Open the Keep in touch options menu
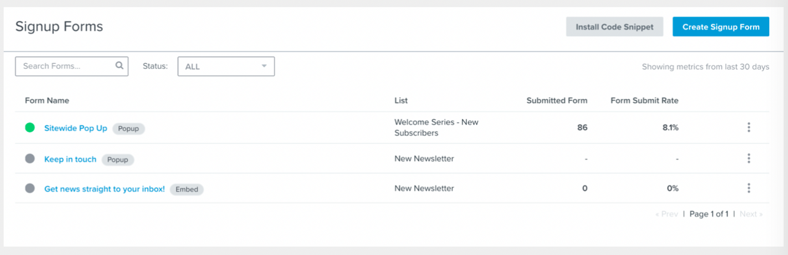This screenshot has height=255, width=788. 749,158
